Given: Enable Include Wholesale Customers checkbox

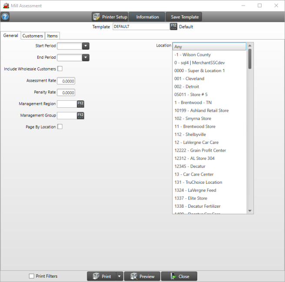Looking at the screenshot, I should click(60, 69).
